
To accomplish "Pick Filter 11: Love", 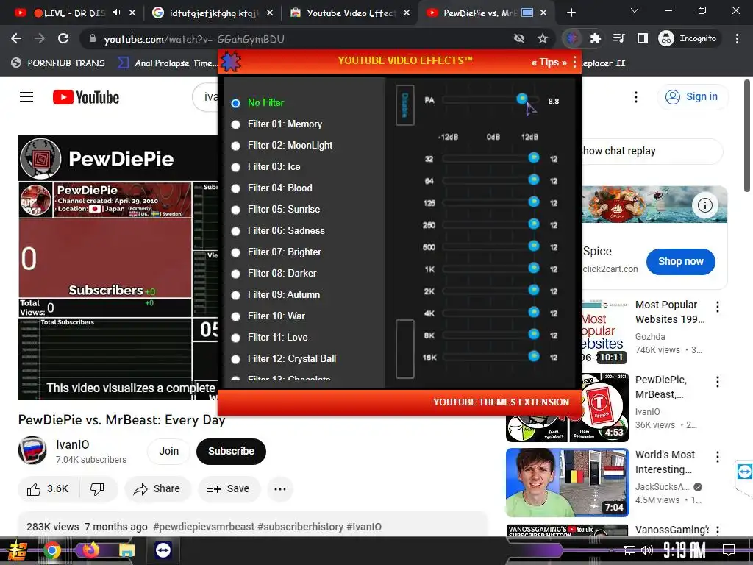I will click(x=236, y=338).
